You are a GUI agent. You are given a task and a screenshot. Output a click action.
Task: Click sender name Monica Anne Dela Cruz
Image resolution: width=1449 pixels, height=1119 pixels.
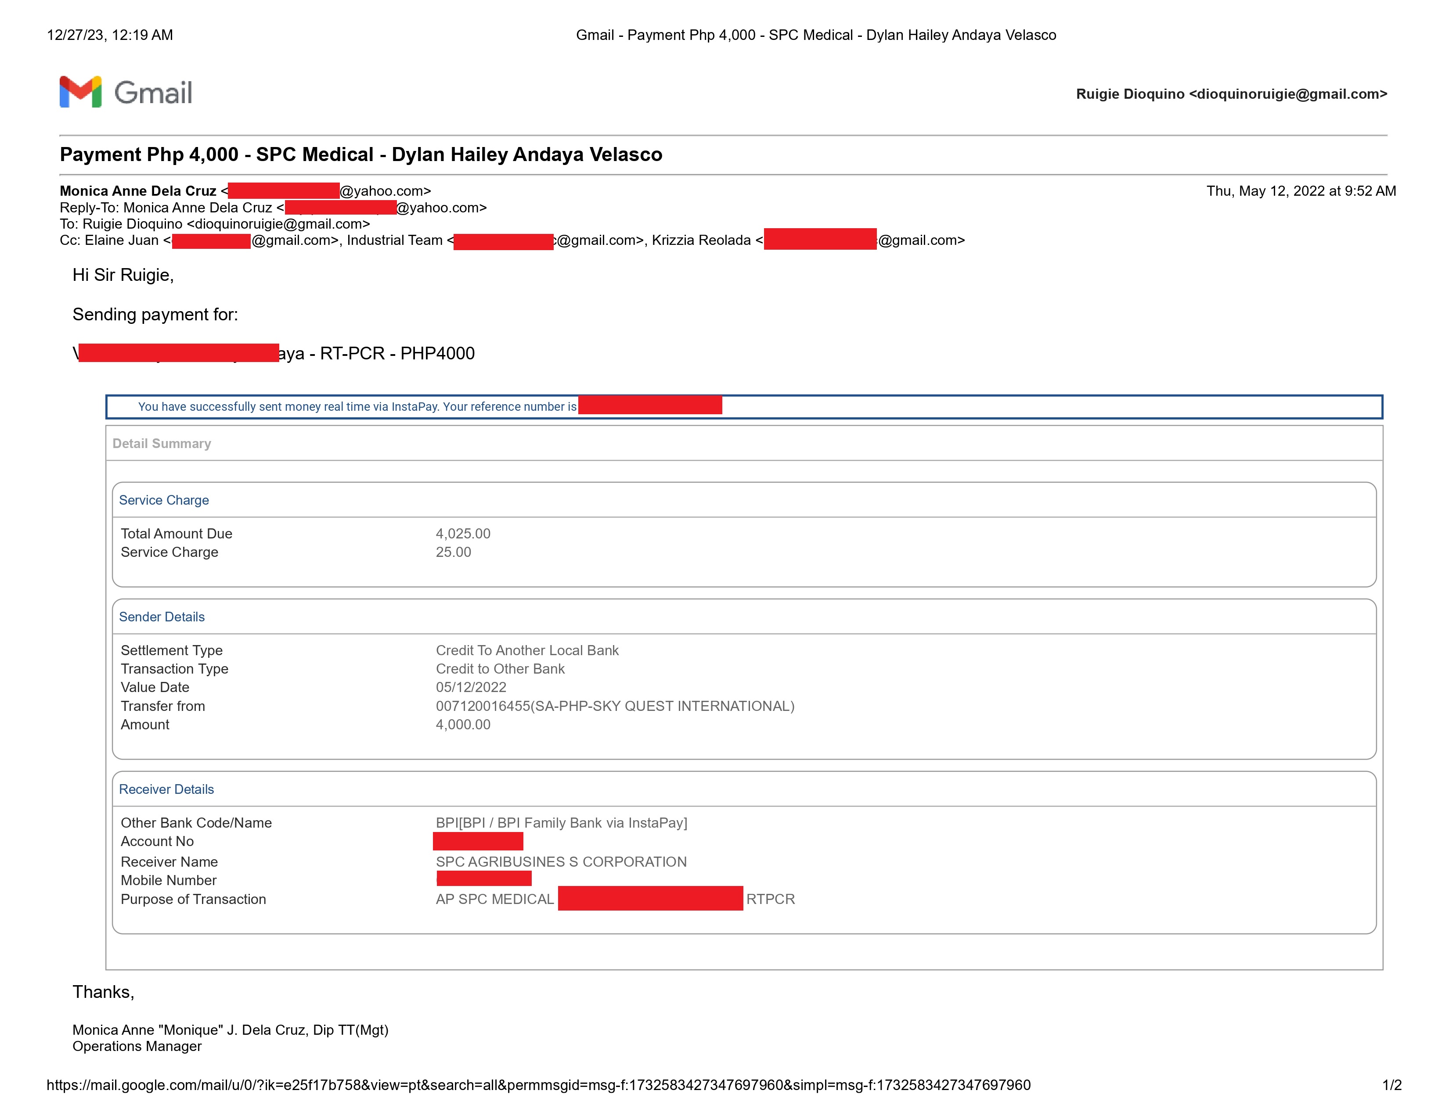click(x=138, y=191)
